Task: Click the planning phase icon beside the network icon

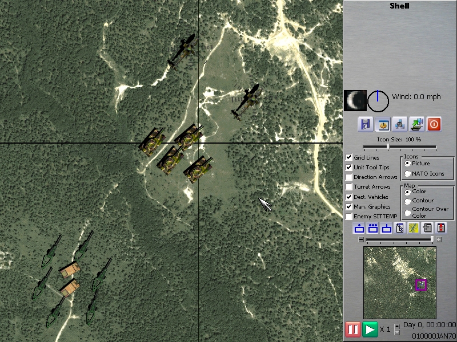Action: [417, 124]
